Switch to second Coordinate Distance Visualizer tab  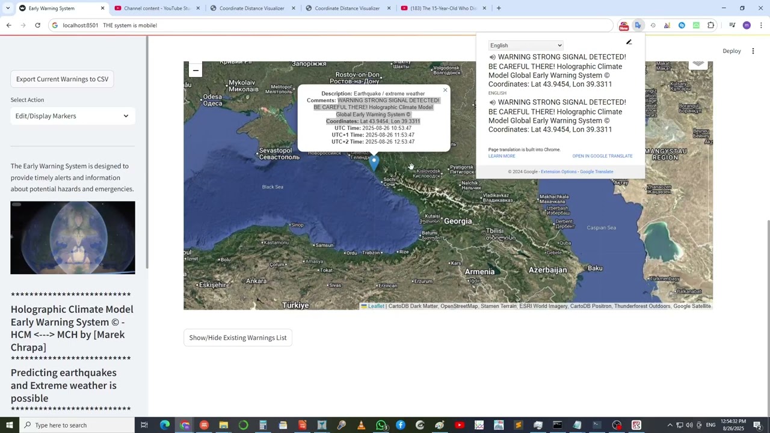[347, 8]
